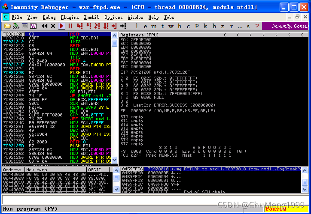Open the Plugins menu
The image size is (311, 214).
(70, 18)
